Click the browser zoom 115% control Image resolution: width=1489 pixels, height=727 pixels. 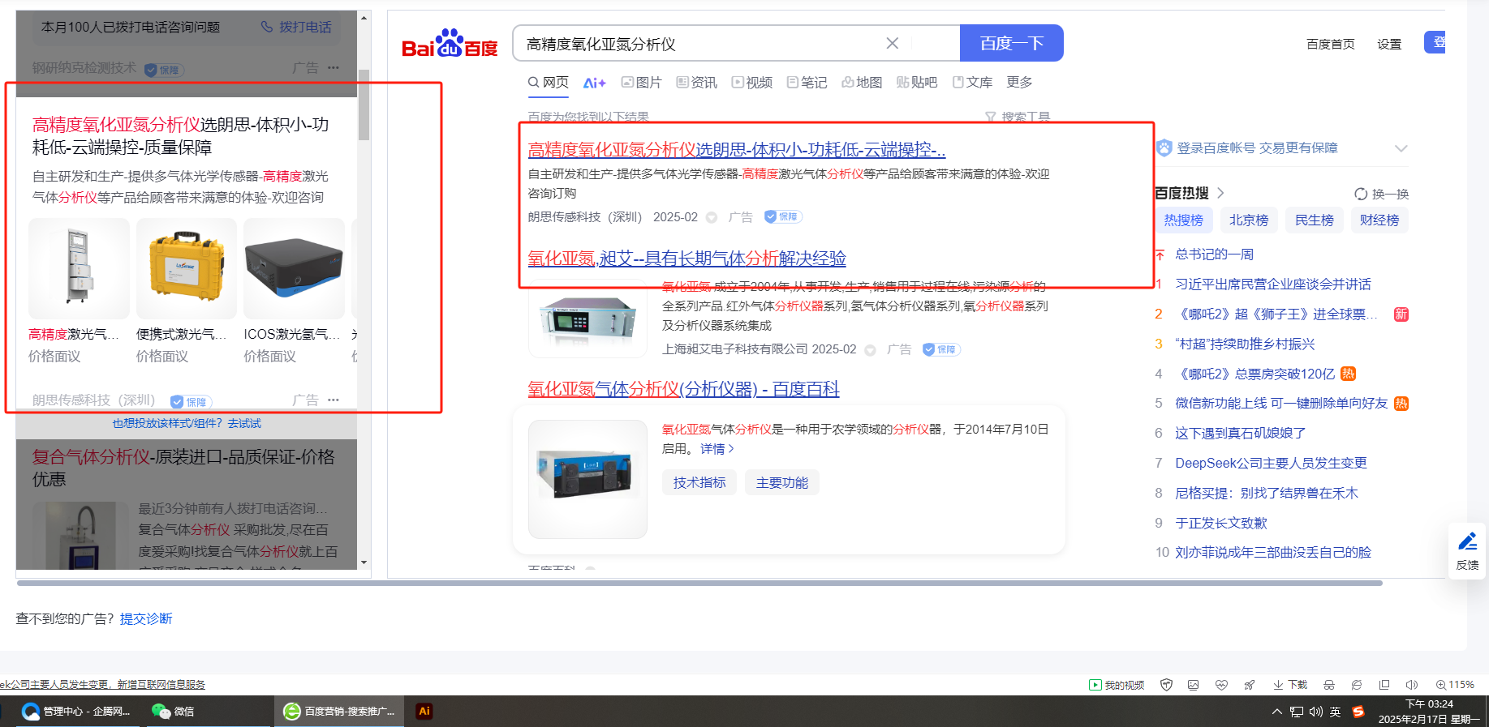pyautogui.click(x=1455, y=685)
